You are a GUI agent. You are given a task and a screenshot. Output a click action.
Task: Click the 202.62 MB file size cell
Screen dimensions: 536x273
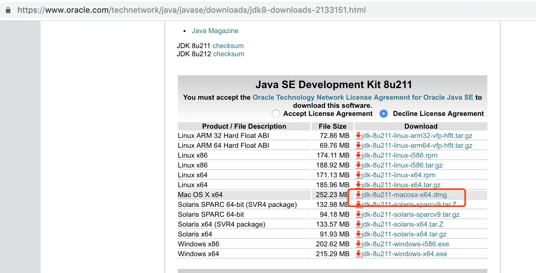pyautogui.click(x=333, y=244)
